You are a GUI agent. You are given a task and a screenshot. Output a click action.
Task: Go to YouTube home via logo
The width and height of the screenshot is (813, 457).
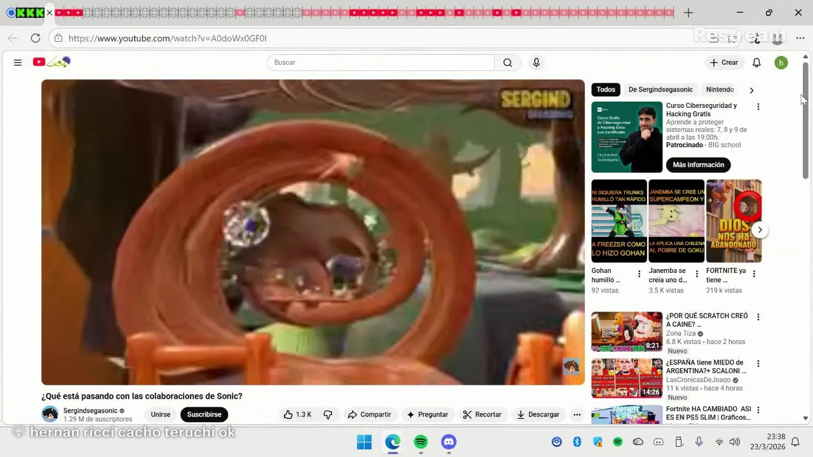pyautogui.click(x=51, y=62)
